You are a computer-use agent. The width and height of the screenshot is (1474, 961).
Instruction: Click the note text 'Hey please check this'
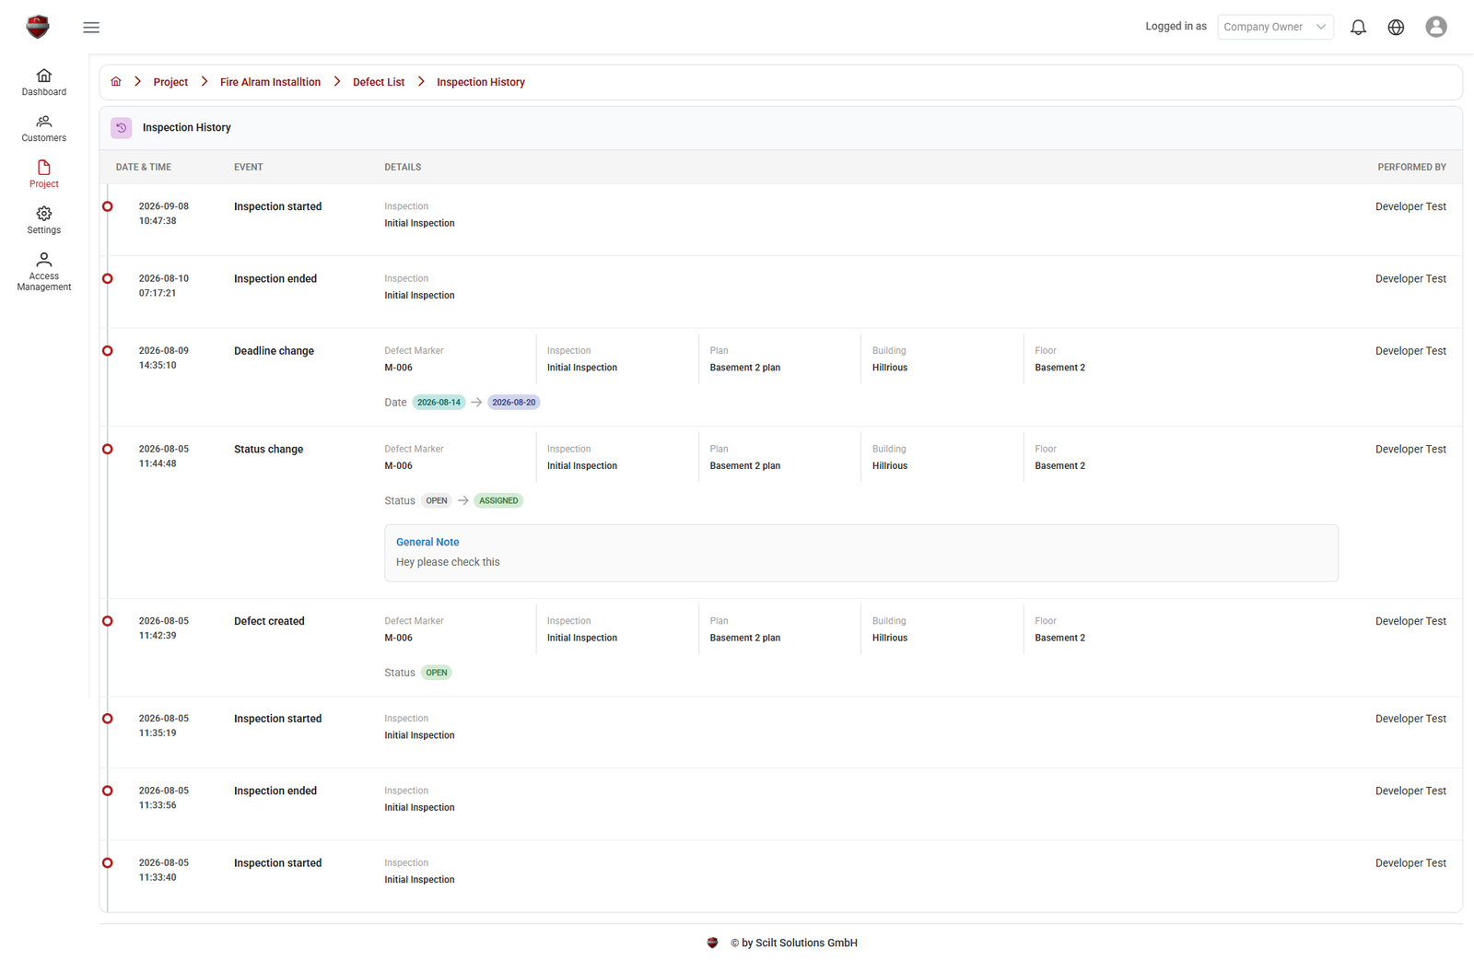point(448,562)
